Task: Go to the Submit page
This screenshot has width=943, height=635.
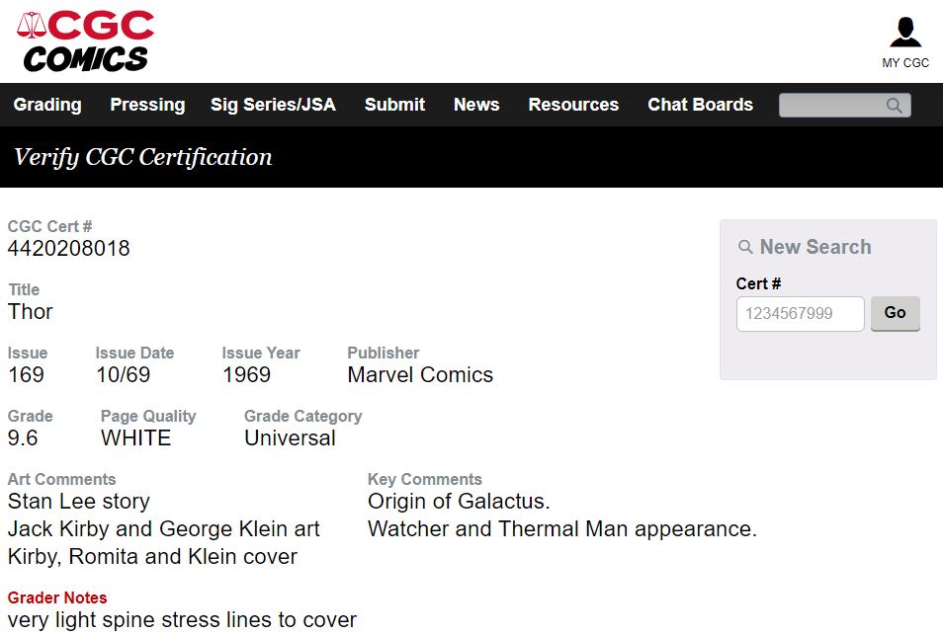Action: [x=394, y=105]
